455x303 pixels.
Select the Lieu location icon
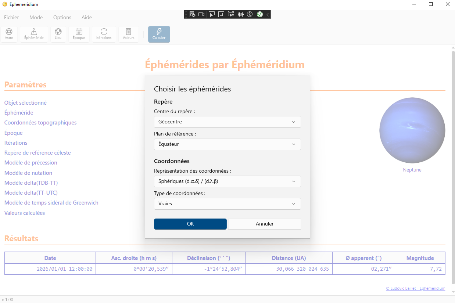[x=58, y=34]
